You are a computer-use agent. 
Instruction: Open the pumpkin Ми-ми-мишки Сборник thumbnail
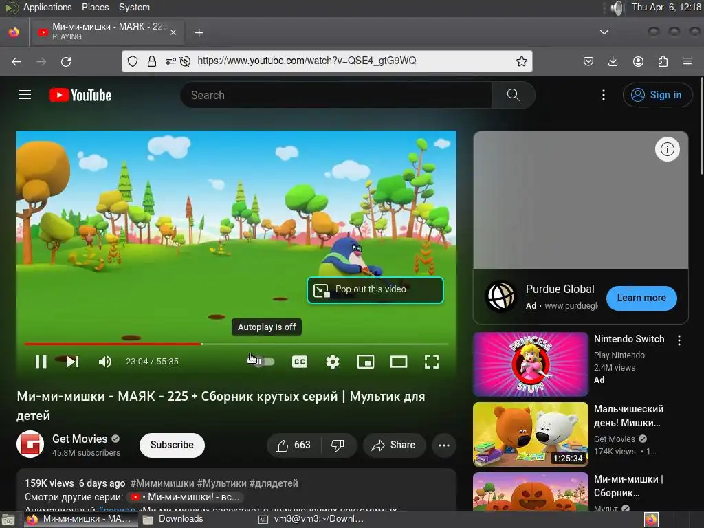pos(530,491)
